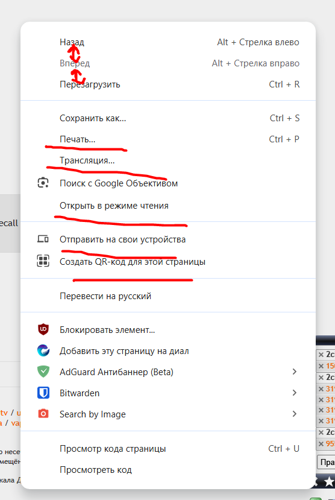Expand the Search by Image submenu arrow
Screen dimensions: 335x500
point(295,414)
